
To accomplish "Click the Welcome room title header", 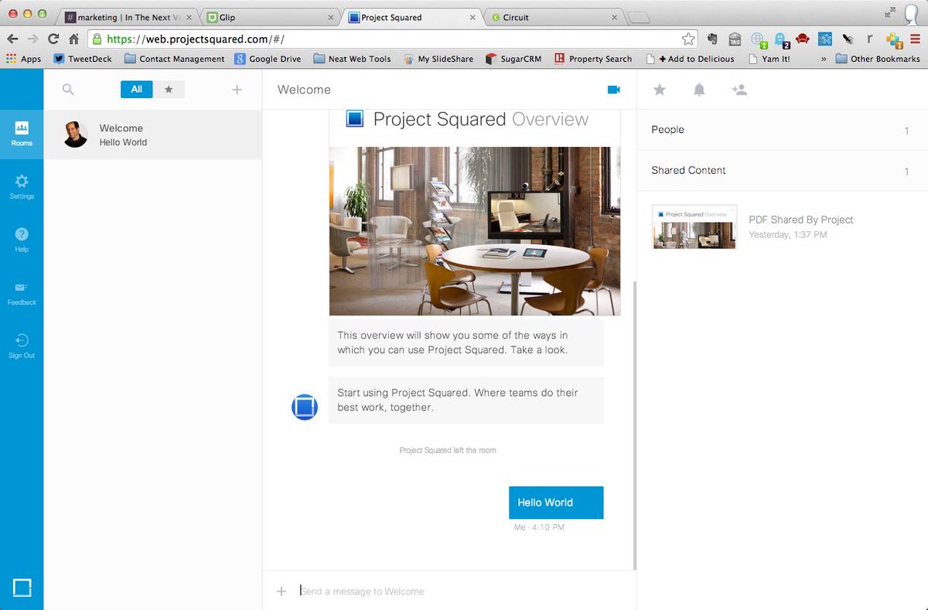I will [304, 90].
